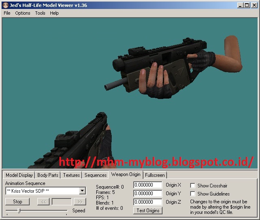Viewport: 260px width, 220px height.
Task: Open the Options menu
Action: point(23,13)
